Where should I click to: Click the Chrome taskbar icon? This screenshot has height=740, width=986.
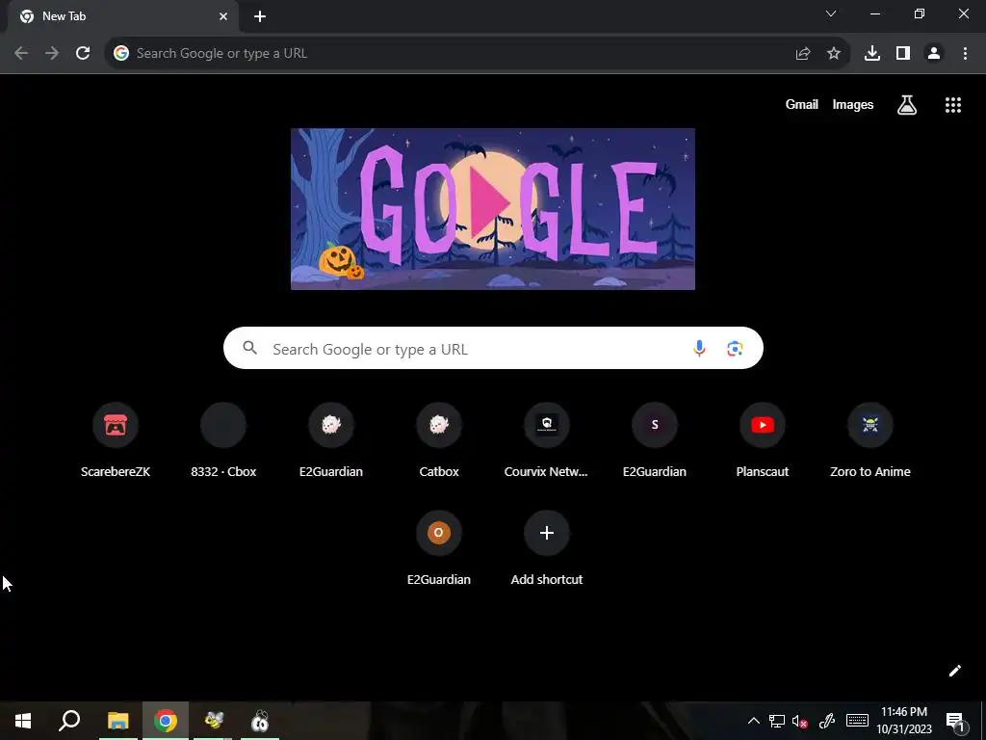[x=166, y=721]
